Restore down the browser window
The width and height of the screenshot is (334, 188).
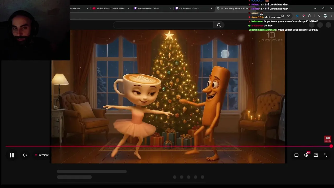pyautogui.click(x=323, y=8)
